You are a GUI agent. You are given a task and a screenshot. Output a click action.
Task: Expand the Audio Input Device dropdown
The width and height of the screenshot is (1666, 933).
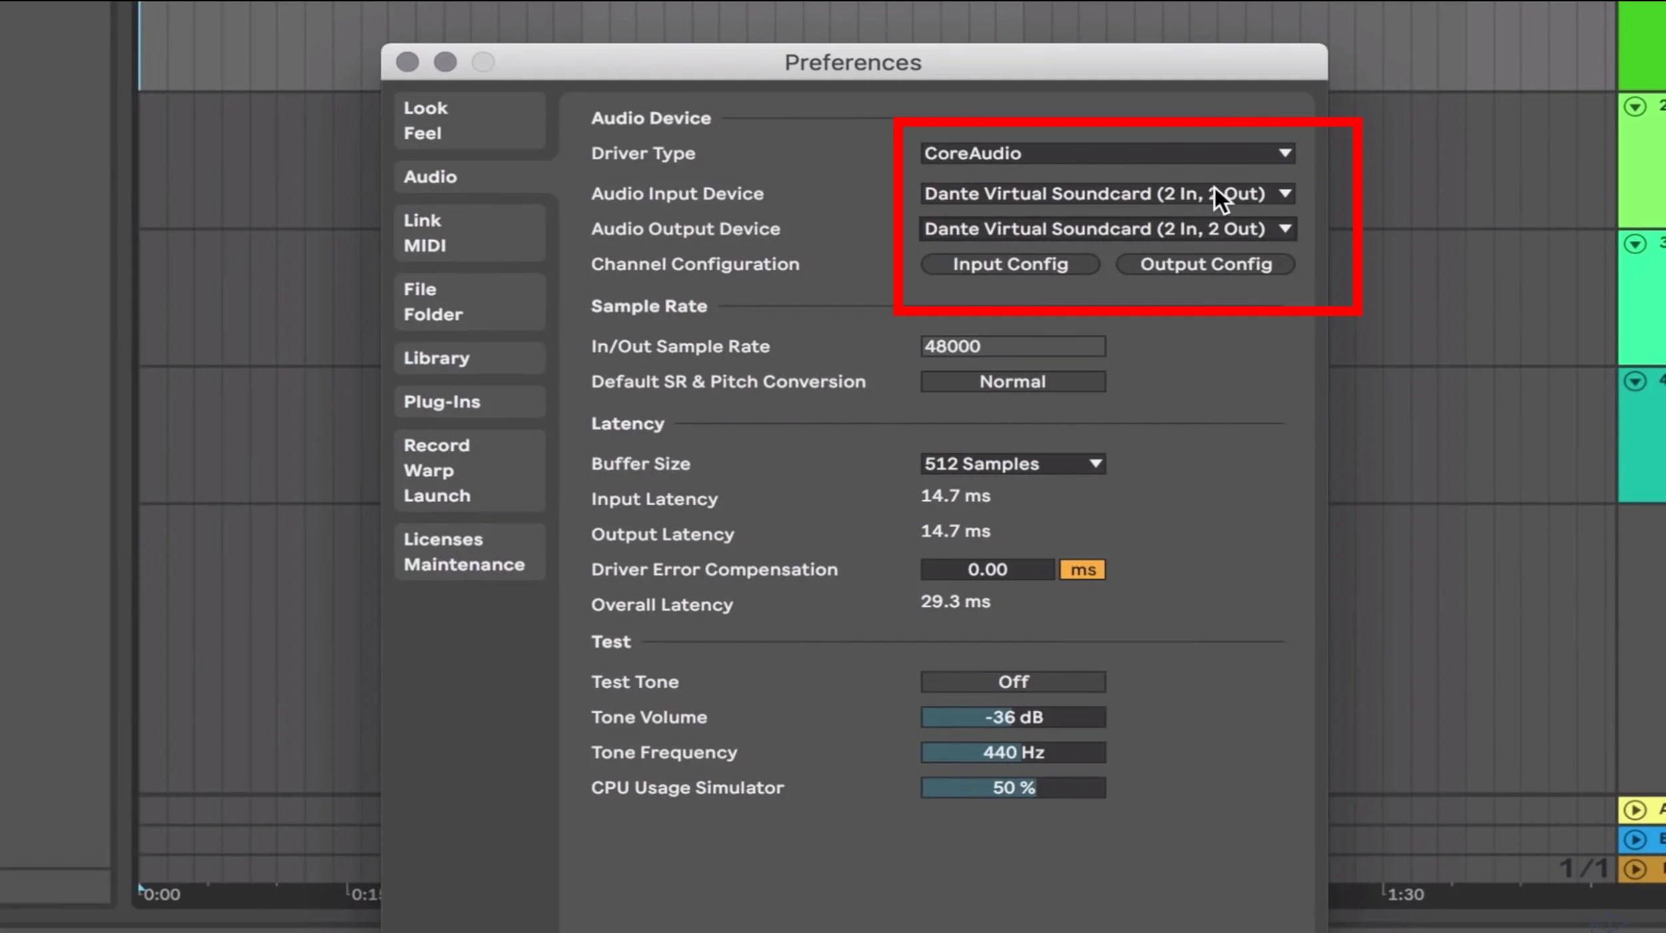pos(1108,194)
